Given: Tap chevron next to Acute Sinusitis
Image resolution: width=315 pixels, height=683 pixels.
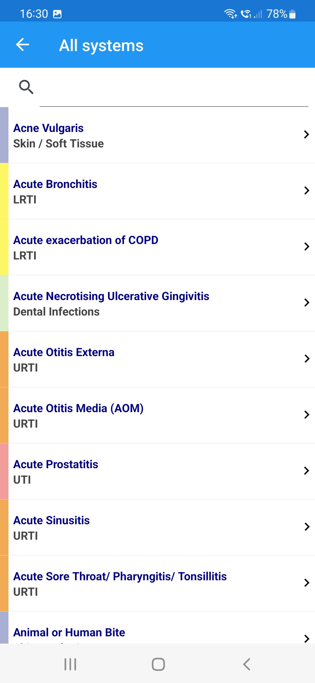Looking at the screenshot, I should pos(306,527).
